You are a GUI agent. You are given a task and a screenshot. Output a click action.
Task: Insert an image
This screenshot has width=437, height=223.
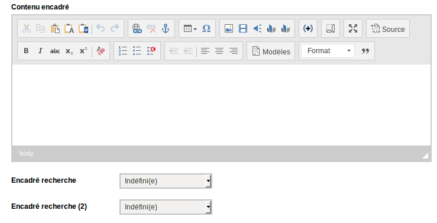(x=228, y=28)
